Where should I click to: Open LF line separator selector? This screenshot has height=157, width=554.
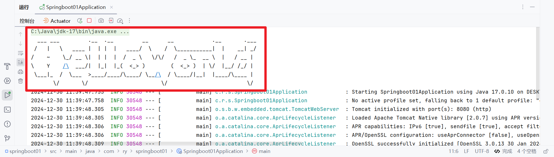click(x=466, y=152)
